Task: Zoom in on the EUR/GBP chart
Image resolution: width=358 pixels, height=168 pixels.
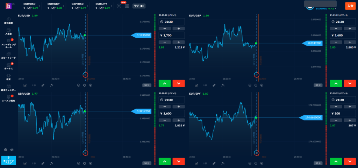Action: [x=262, y=85]
